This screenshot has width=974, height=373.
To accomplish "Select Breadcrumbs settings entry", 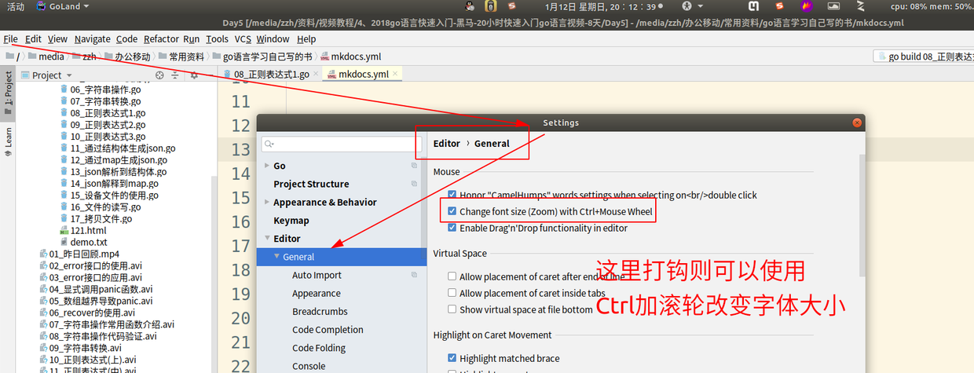I will [x=320, y=311].
